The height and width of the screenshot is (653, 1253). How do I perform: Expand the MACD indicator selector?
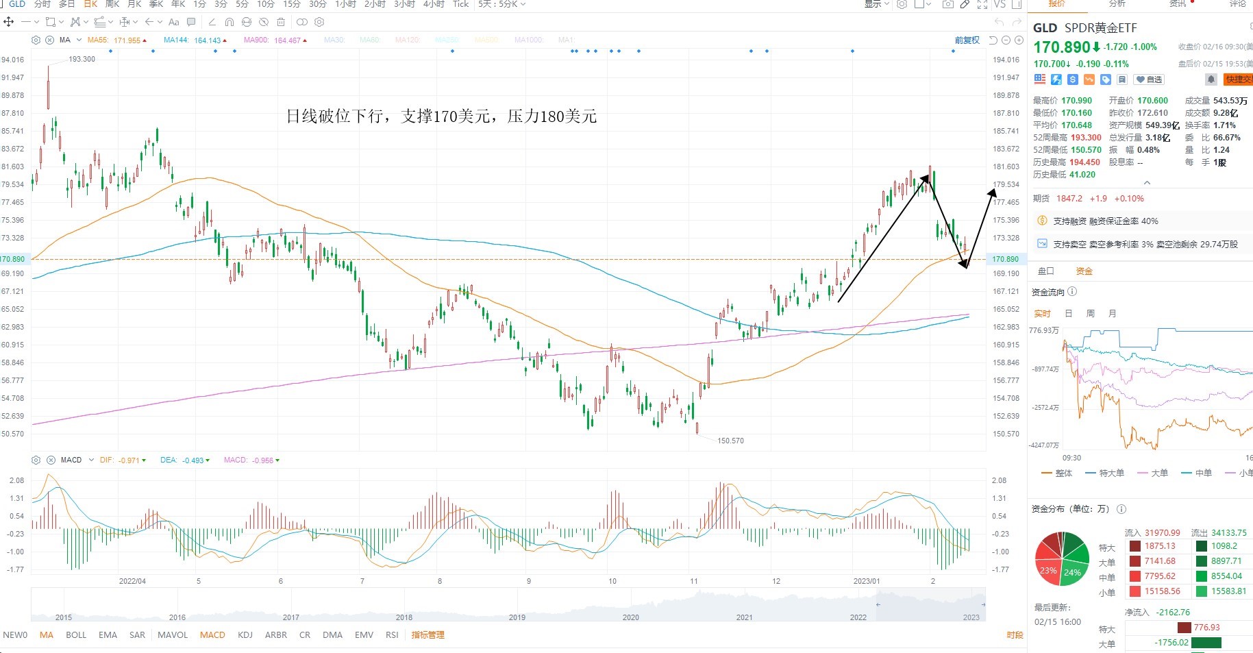(90, 460)
